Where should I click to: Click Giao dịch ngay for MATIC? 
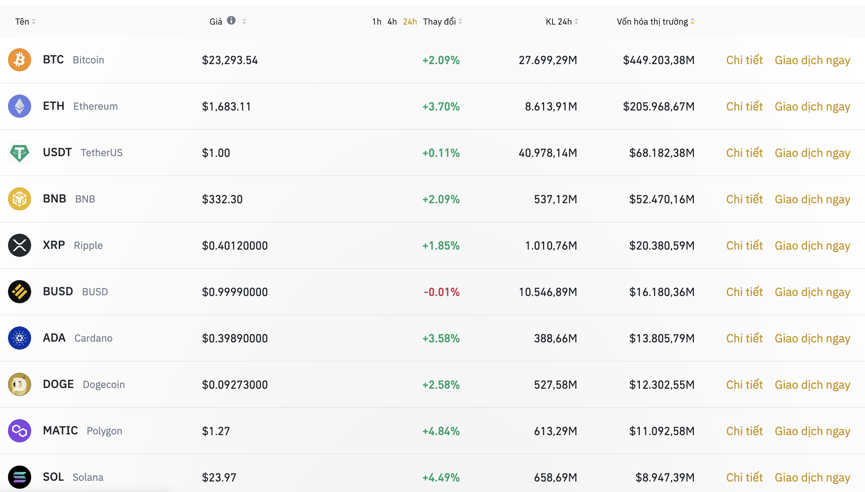click(x=812, y=431)
